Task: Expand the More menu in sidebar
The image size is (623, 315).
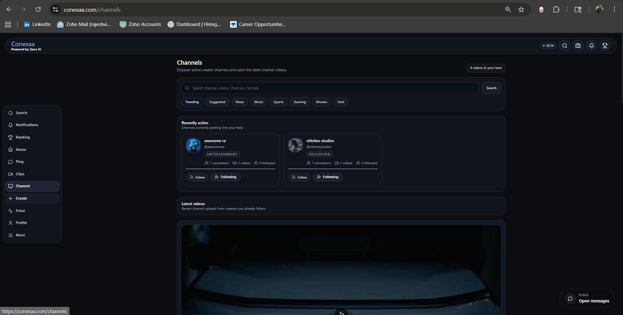Action: 32,235
